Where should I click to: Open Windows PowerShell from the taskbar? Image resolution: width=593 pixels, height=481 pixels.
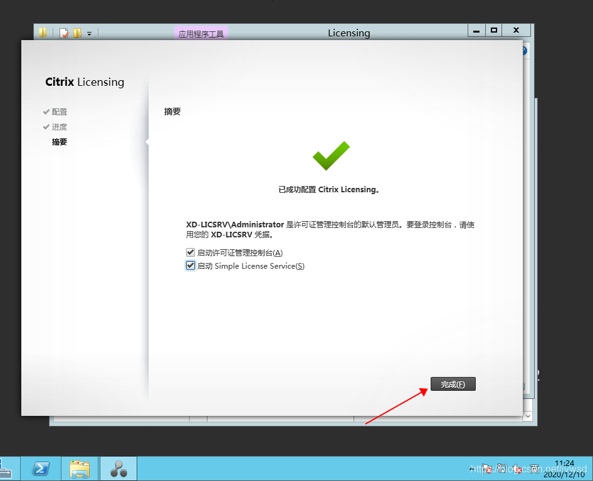(41, 468)
